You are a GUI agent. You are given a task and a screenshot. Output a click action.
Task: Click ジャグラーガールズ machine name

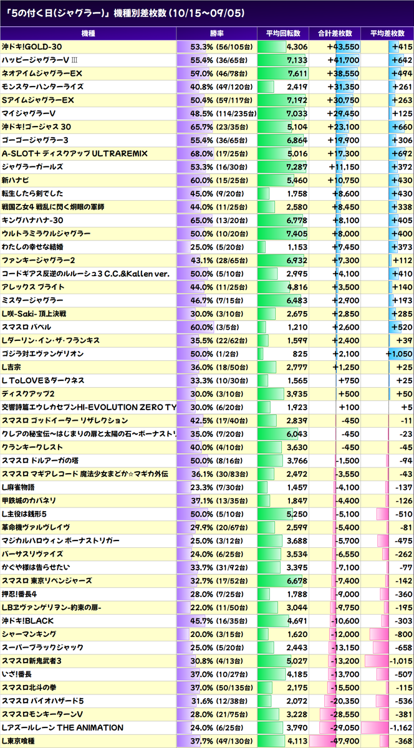click(33, 166)
